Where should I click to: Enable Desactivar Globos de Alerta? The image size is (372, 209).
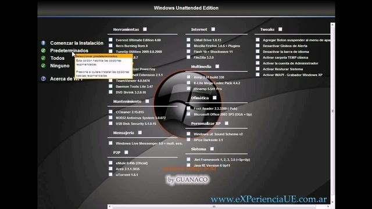coord(257,45)
